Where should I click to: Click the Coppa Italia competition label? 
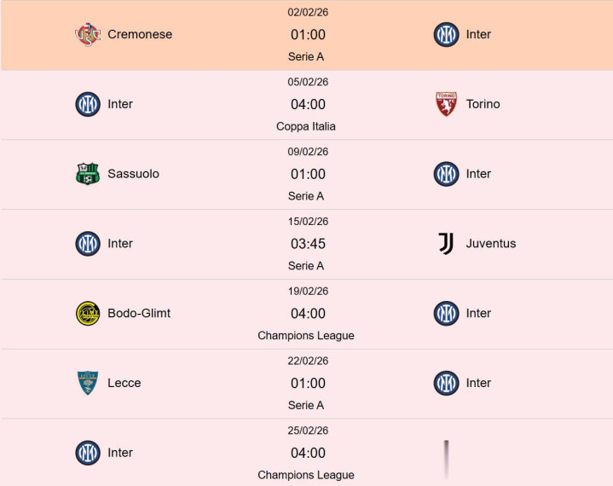pyautogui.click(x=306, y=126)
